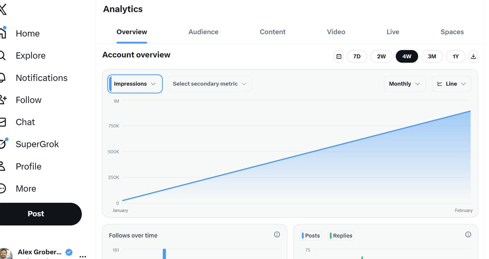Image resolution: width=489 pixels, height=259 pixels.
Task: Open the Profile person icon
Action: 2,166
